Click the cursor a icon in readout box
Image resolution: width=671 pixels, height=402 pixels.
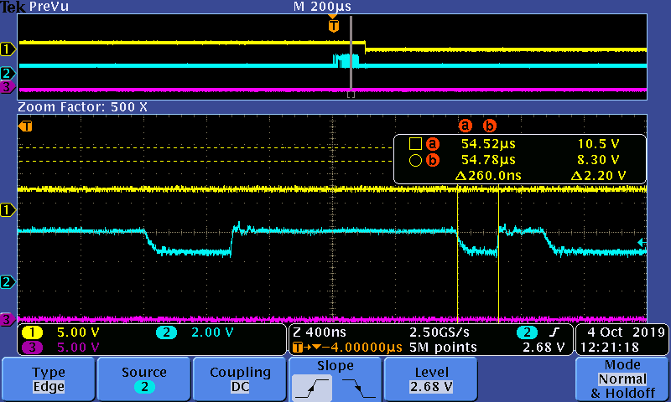(x=433, y=144)
